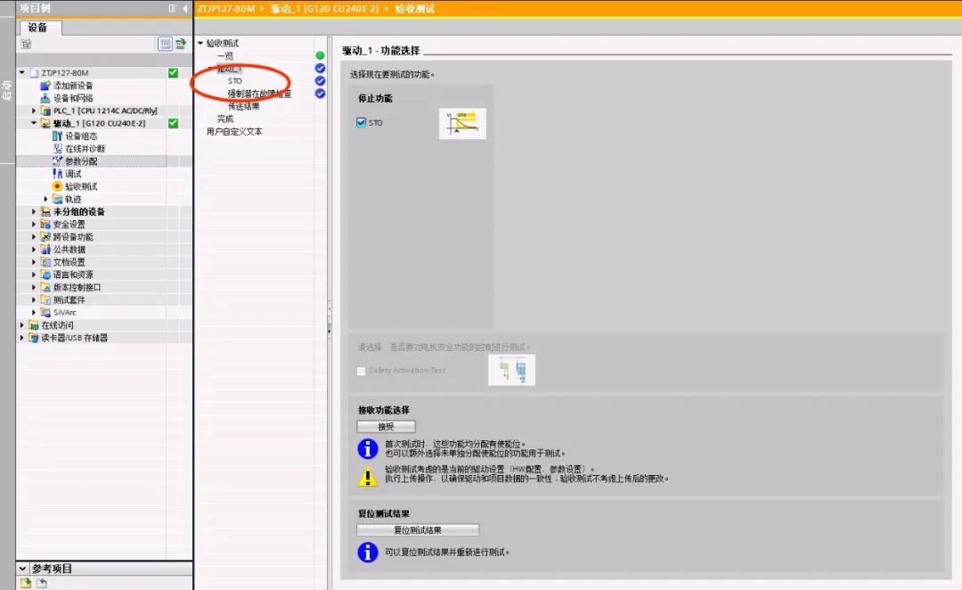
Task: Collapse the 验收测试 navigation arrow
Action: point(200,43)
